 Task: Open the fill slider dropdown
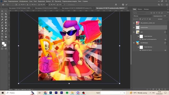point(167,19)
